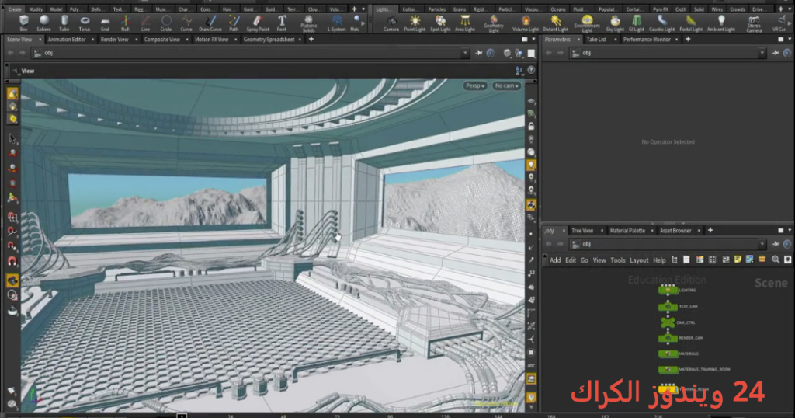Open the network editor Tools menu

(617, 260)
